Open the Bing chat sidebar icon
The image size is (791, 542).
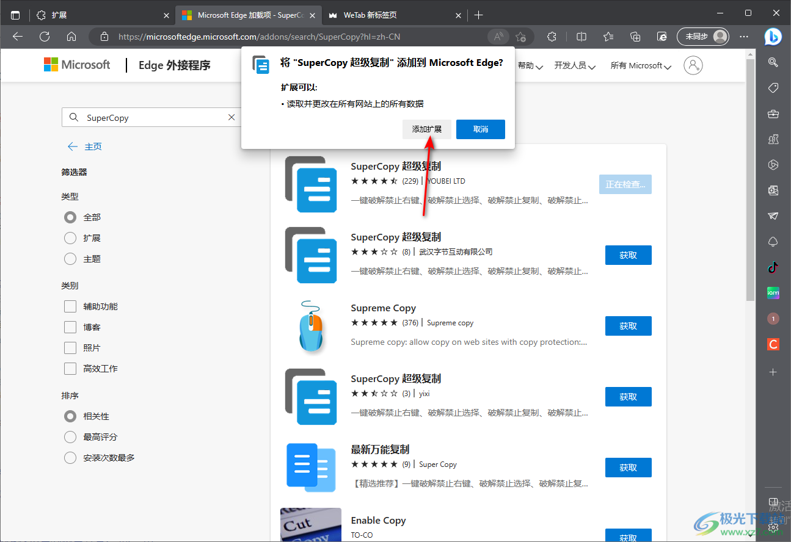(773, 37)
